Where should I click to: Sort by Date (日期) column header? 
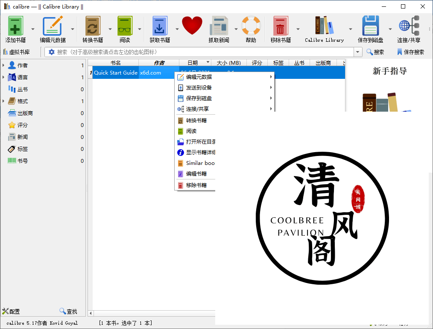195,63
